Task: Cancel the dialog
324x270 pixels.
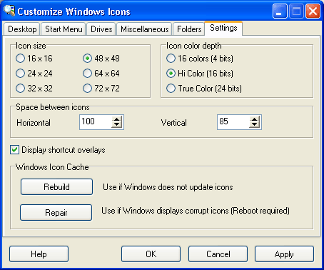Action: 218,254
